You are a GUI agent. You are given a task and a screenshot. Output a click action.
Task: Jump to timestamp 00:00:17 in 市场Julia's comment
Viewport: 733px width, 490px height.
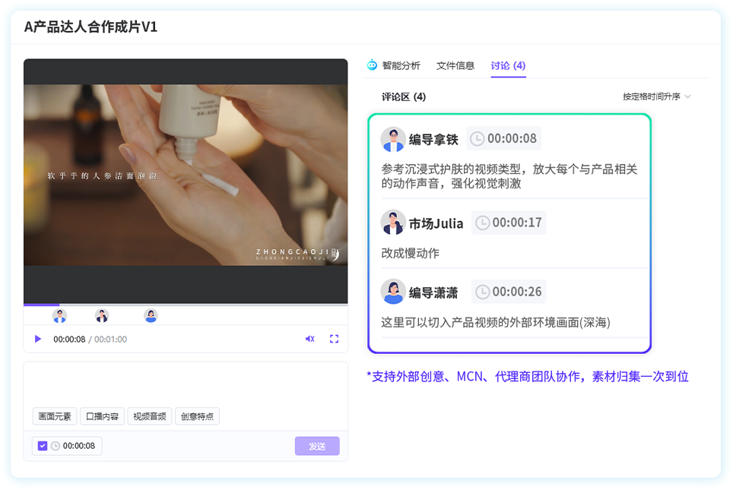(x=509, y=223)
